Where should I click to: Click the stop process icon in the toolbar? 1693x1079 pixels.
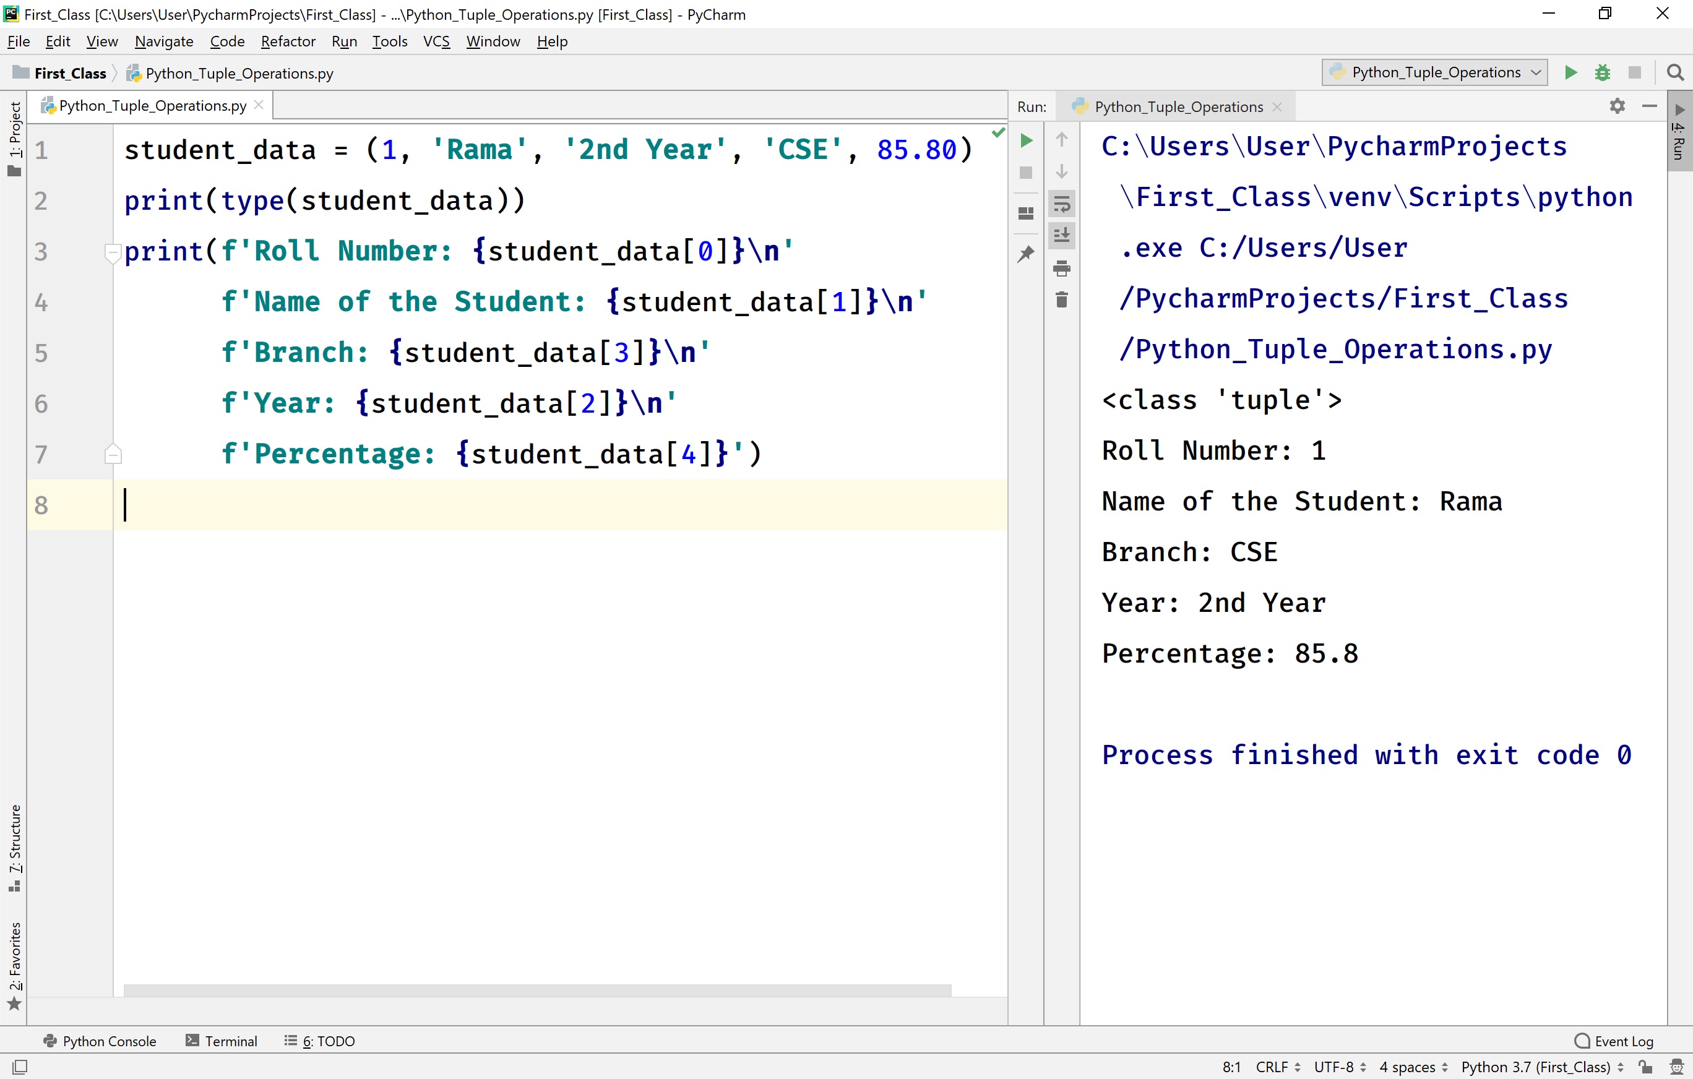point(1635,72)
